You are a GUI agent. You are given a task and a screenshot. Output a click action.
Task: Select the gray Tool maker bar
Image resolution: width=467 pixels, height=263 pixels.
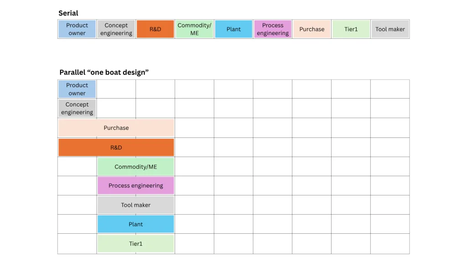point(136,205)
